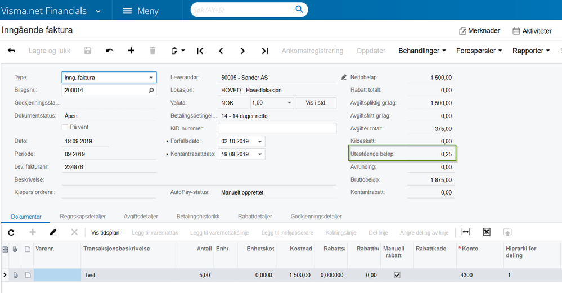
Task: Open the Betalingshistorikk tab
Action: pyautogui.click(x=197, y=216)
